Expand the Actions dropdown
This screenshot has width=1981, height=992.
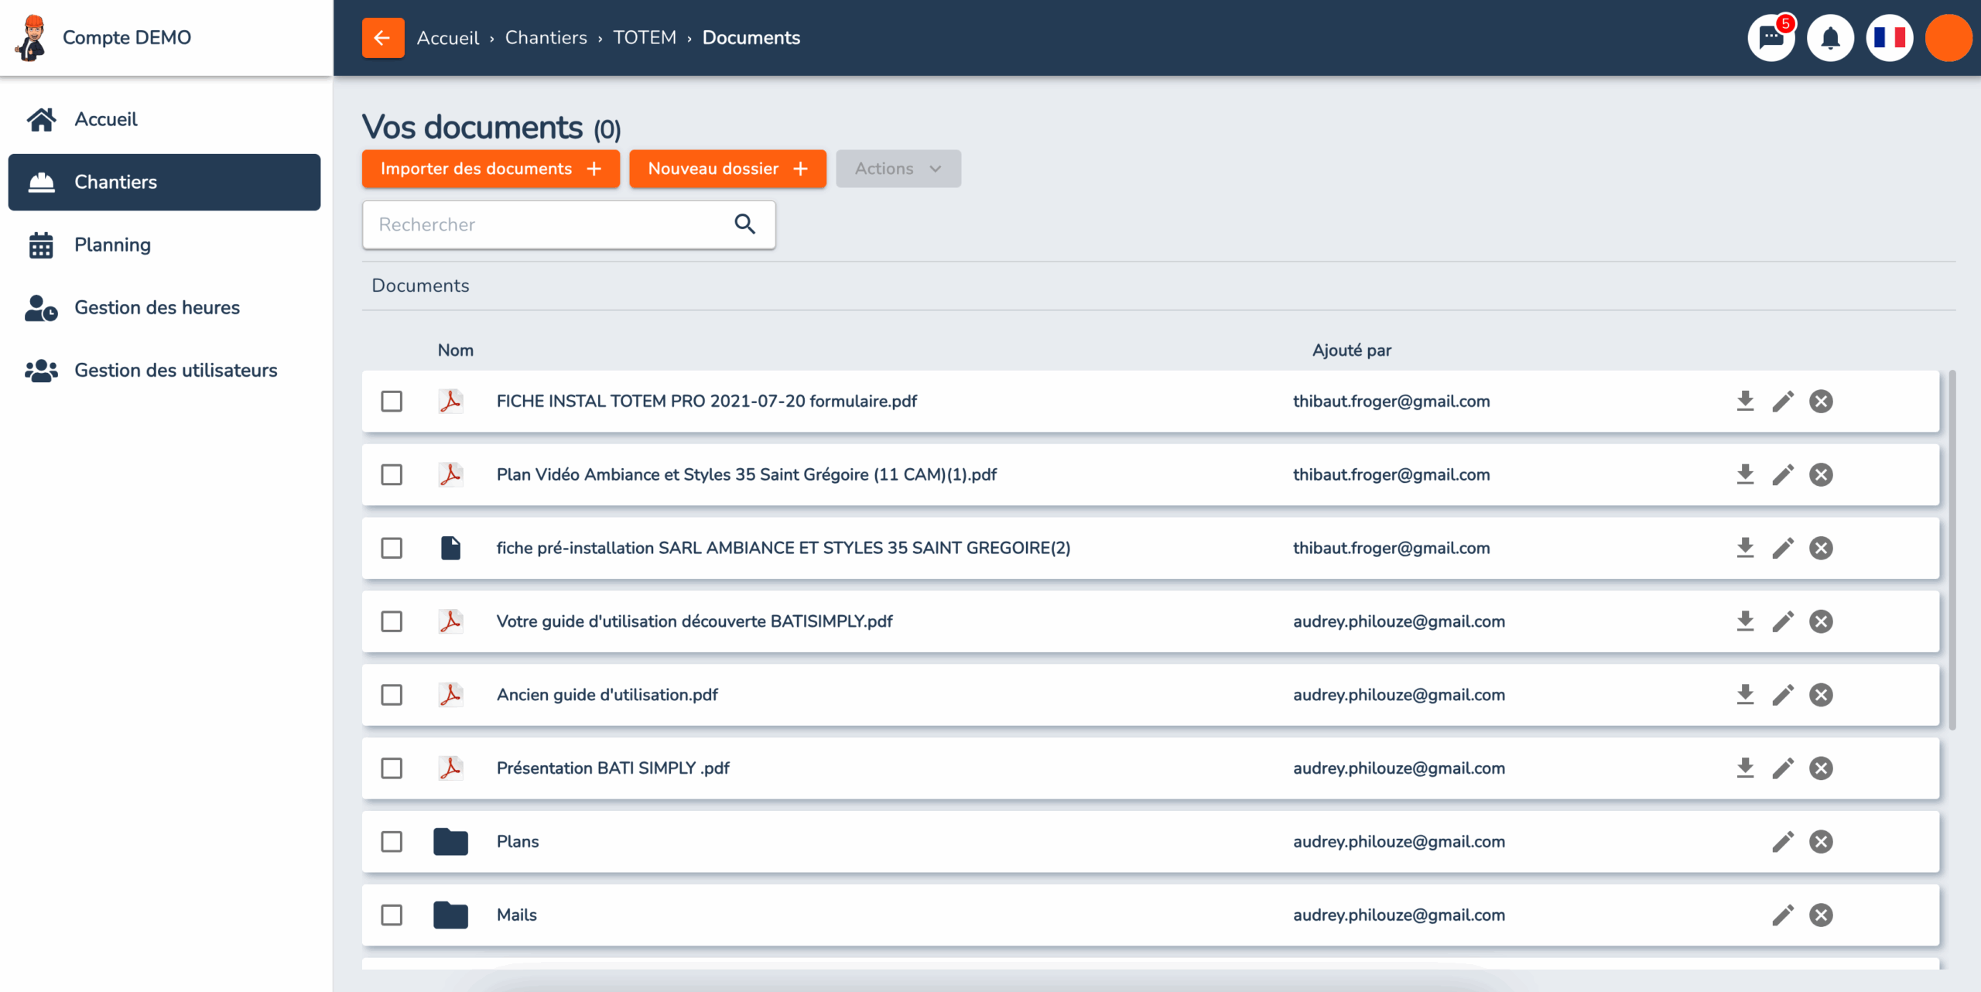click(x=898, y=169)
